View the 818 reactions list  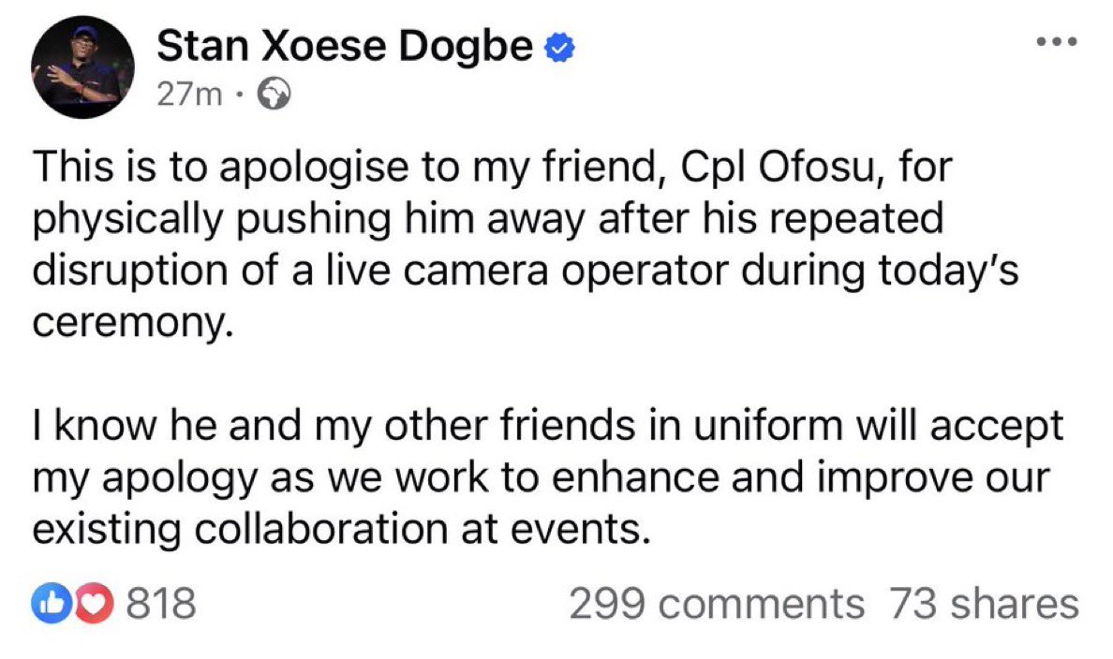161,605
